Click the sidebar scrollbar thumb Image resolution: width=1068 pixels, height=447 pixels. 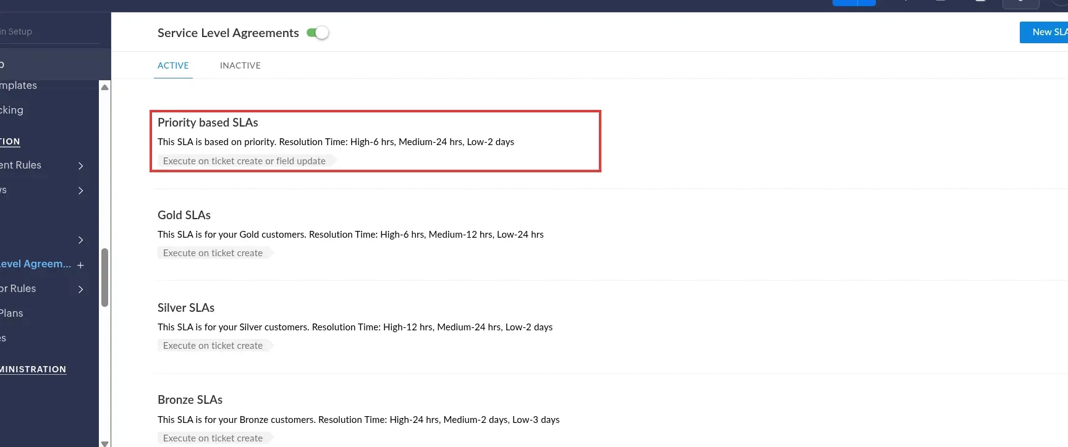[x=105, y=278]
